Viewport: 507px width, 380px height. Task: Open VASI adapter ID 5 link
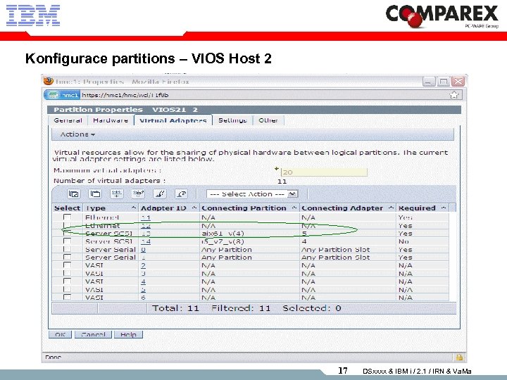pyautogui.click(x=143, y=290)
